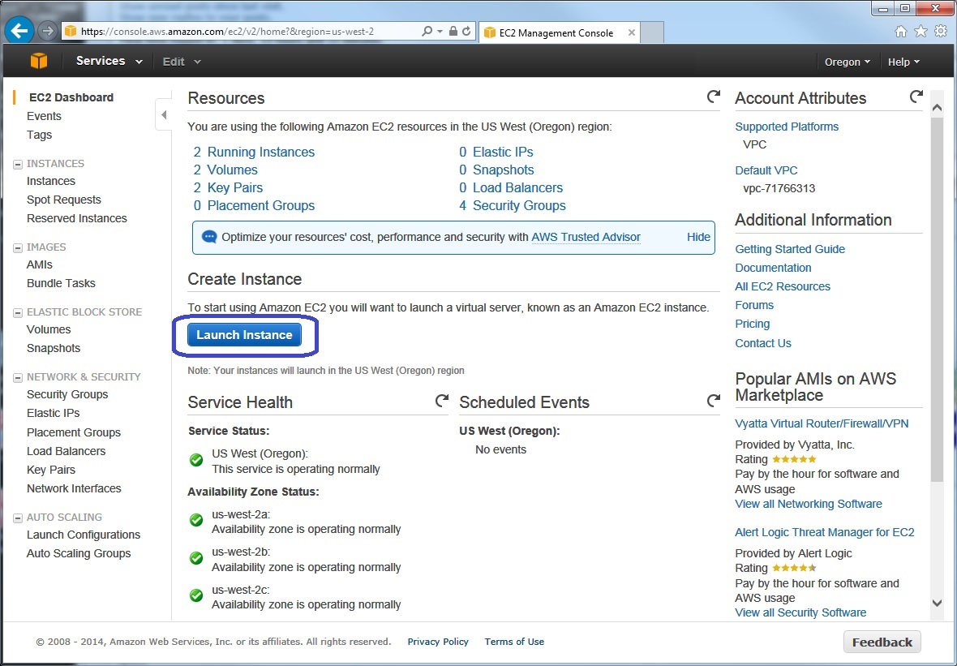
Task: Collapse the ELASTIC BLOCK STORE section
Action: 18,312
